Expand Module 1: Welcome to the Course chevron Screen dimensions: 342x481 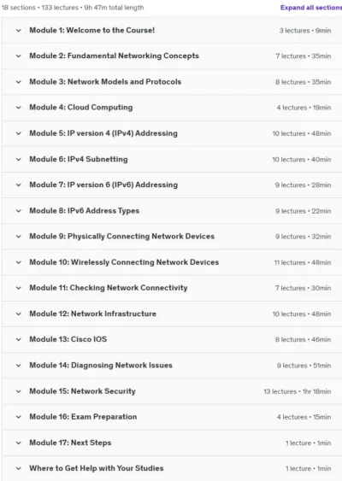click(x=19, y=31)
